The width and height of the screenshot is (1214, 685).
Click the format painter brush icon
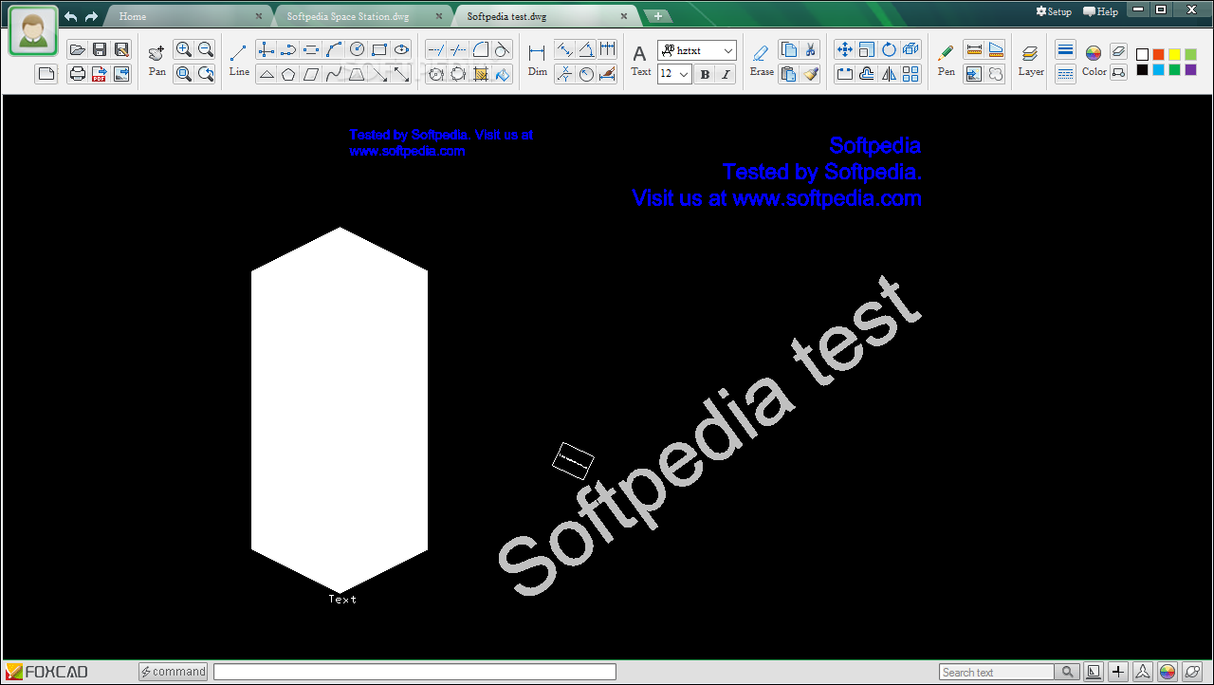point(810,74)
